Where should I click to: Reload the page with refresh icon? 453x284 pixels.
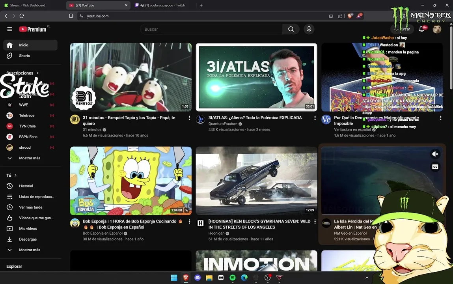coord(22,16)
